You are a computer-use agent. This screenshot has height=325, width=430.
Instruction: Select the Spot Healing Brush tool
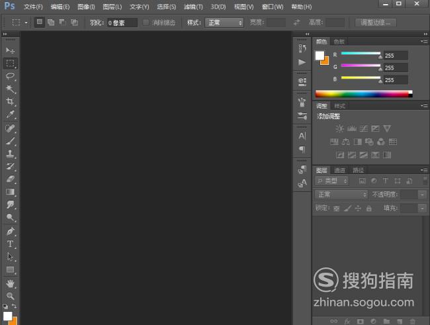[11, 128]
